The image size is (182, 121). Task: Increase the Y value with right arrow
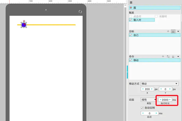tap(170, 89)
